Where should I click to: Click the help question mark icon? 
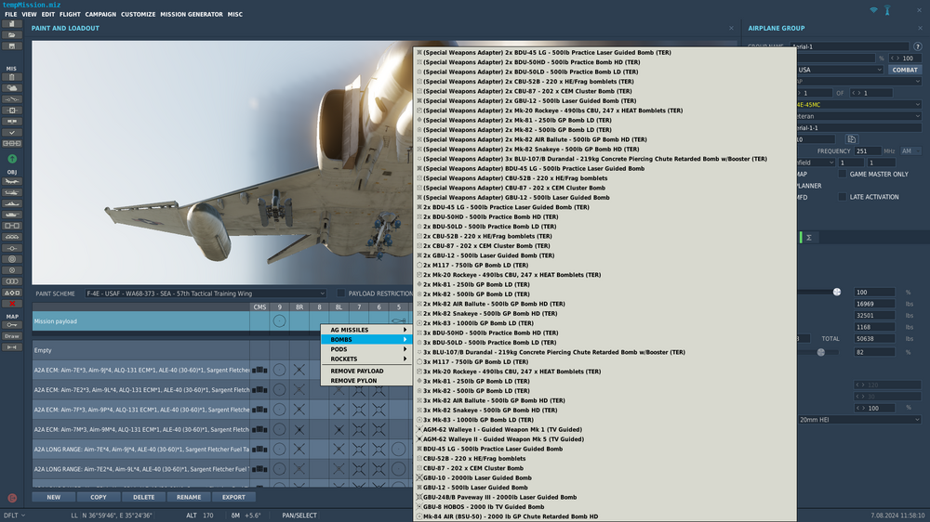tap(918, 46)
